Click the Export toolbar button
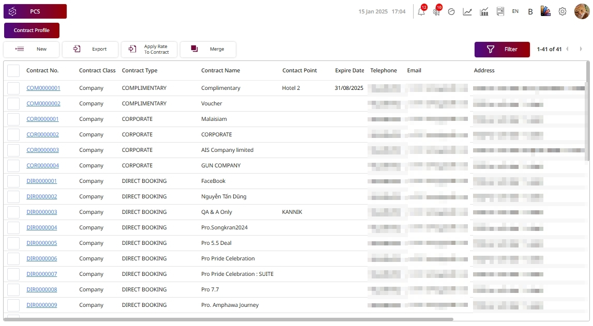Image resolution: width=593 pixels, height=326 pixels. pyautogui.click(x=90, y=50)
